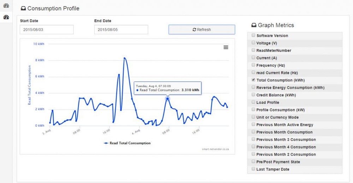The width and height of the screenshot is (353, 183).
Task: Click the Refresh button
Action: click(x=202, y=30)
